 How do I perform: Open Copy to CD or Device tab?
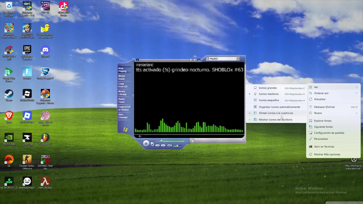[x=124, y=108]
